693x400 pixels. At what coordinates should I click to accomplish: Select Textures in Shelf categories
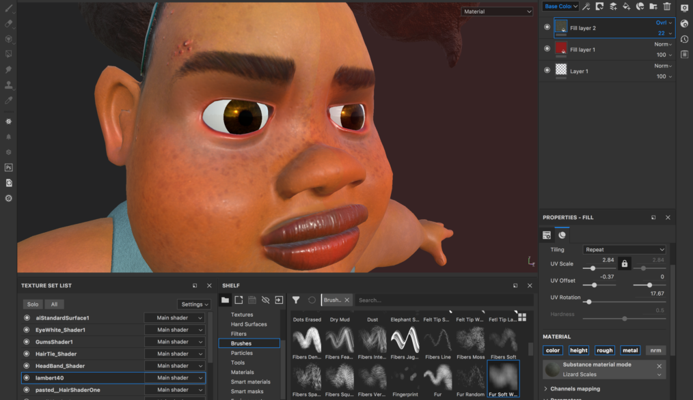pyautogui.click(x=242, y=315)
